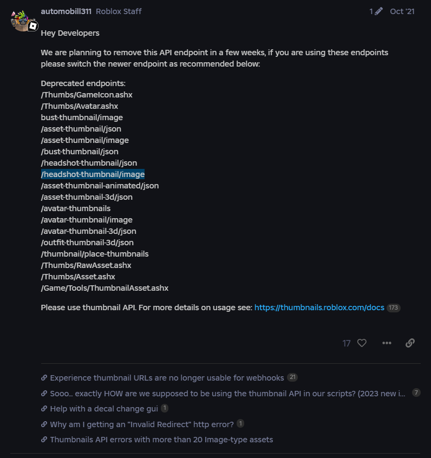This screenshot has height=458, width=431.
Task: Click the link icon beside the webhooks topic
Action: (x=43, y=377)
